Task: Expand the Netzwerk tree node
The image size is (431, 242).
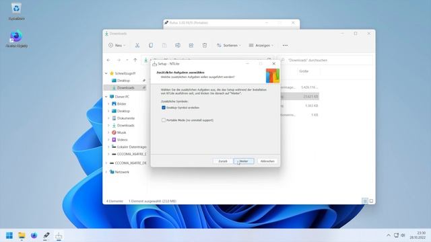Action: tap(106, 172)
